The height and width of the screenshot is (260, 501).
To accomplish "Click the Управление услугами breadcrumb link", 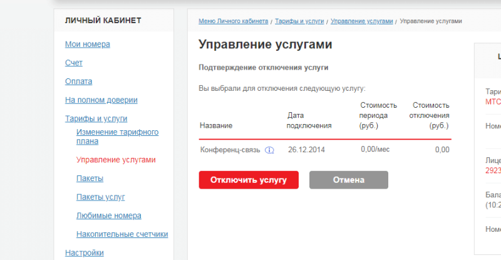I will click(362, 21).
